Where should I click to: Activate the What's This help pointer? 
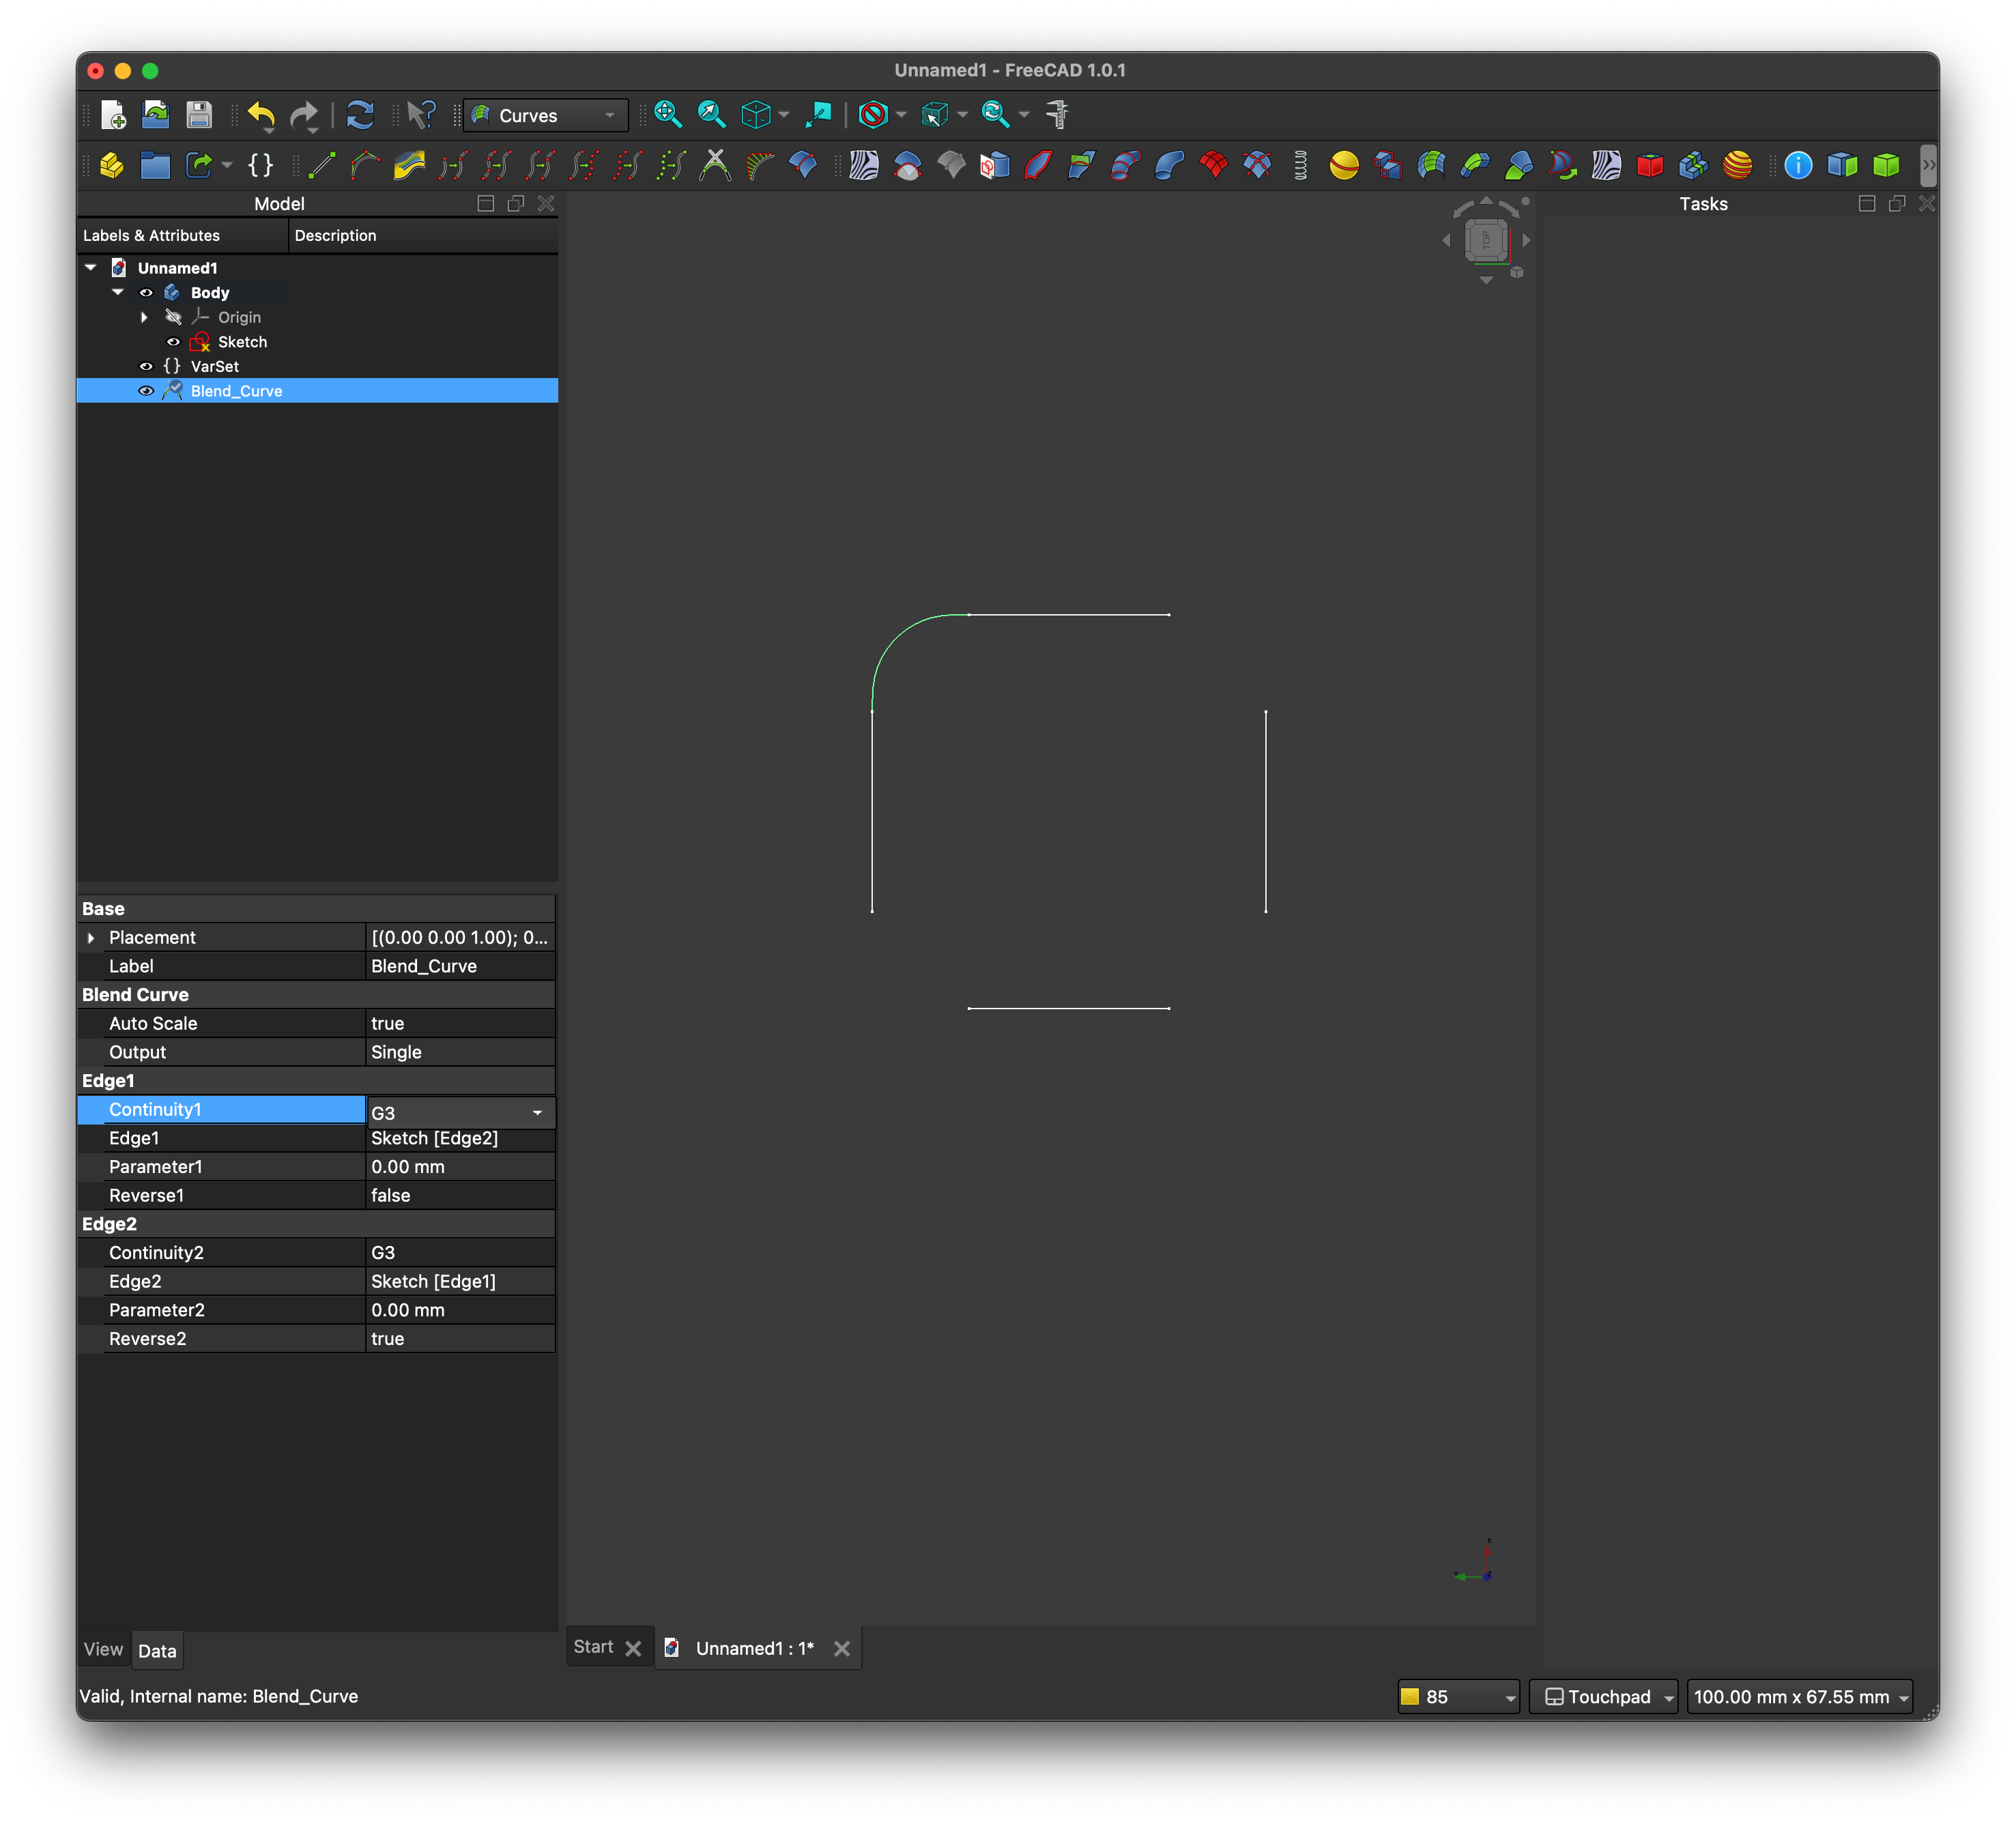click(421, 115)
